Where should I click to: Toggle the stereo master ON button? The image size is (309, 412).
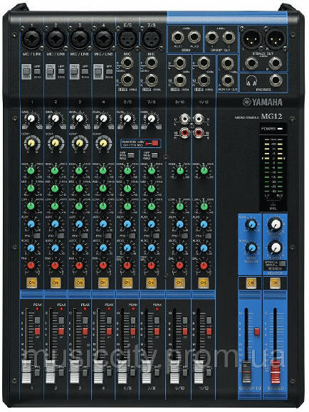(275, 283)
